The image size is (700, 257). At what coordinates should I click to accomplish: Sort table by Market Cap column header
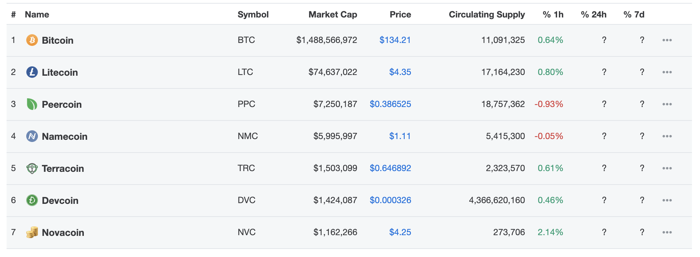point(333,15)
